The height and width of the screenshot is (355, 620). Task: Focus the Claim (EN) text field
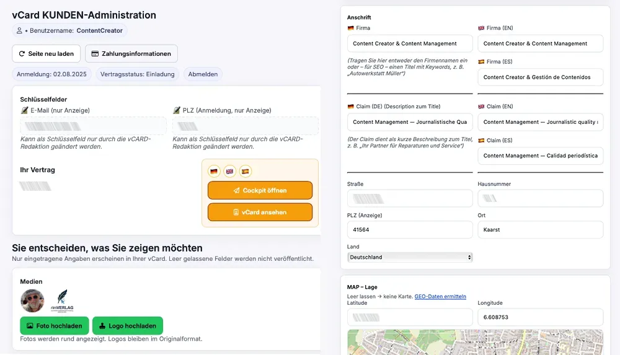pos(540,122)
